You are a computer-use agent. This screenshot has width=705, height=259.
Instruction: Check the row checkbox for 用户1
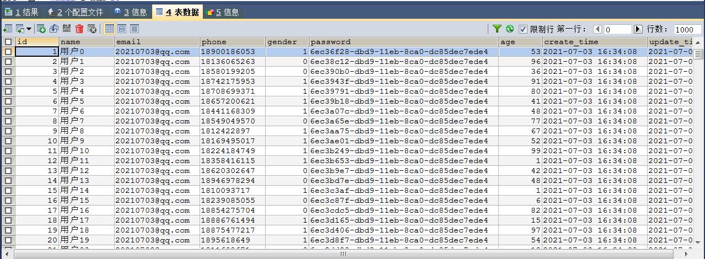(8, 62)
